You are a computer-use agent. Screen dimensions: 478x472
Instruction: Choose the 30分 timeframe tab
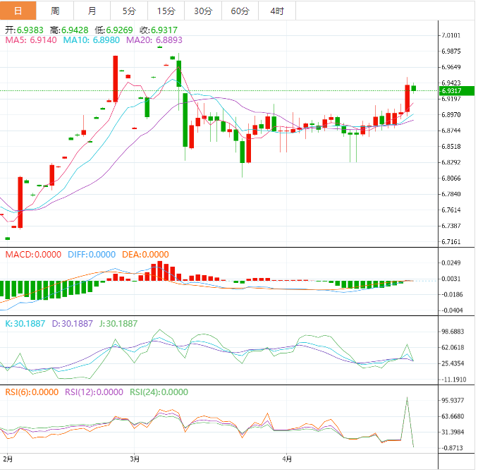coord(202,11)
